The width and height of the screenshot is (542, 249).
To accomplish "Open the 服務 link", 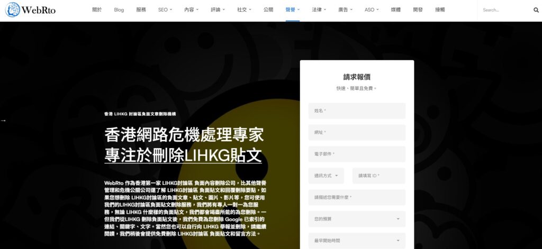I will pos(141,10).
